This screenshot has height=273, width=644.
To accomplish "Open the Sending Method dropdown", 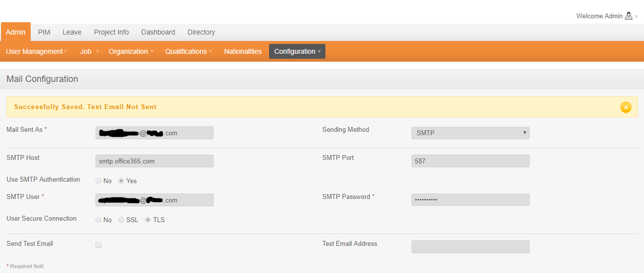I will click(470, 133).
